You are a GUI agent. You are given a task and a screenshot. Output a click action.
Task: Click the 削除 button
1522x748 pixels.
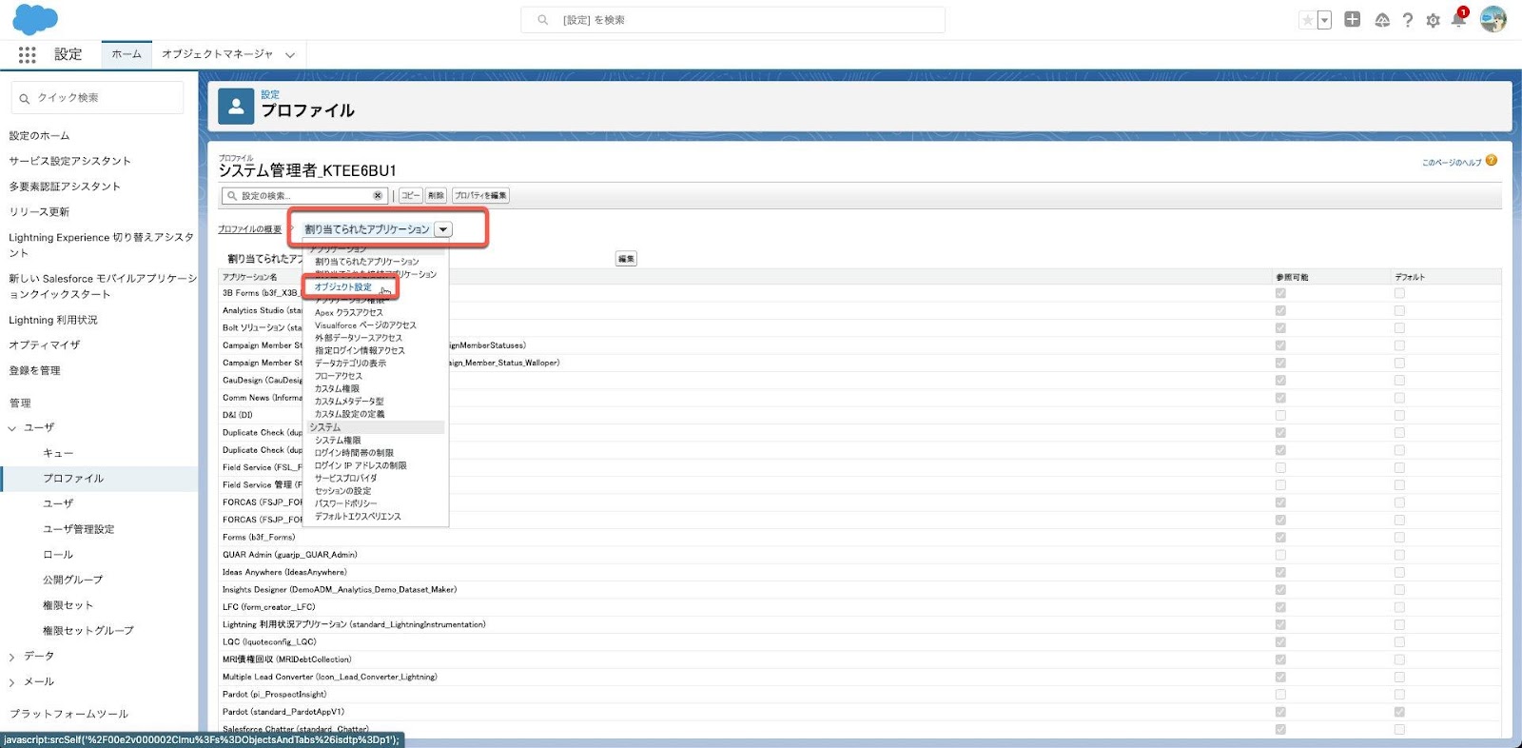point(436,196)
